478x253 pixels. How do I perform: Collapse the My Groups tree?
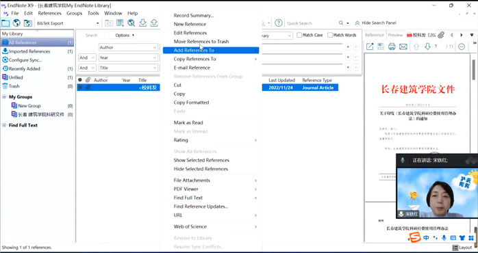coord(4,97)
